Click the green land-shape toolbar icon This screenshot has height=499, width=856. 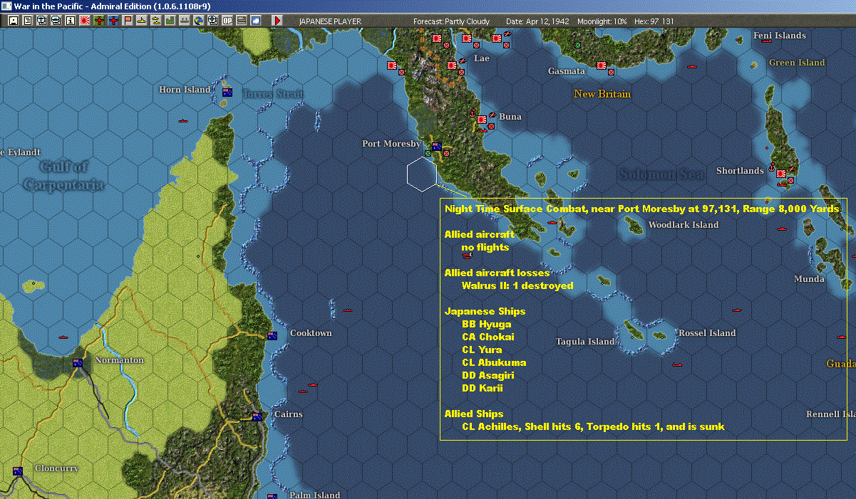tap(170, 21)
